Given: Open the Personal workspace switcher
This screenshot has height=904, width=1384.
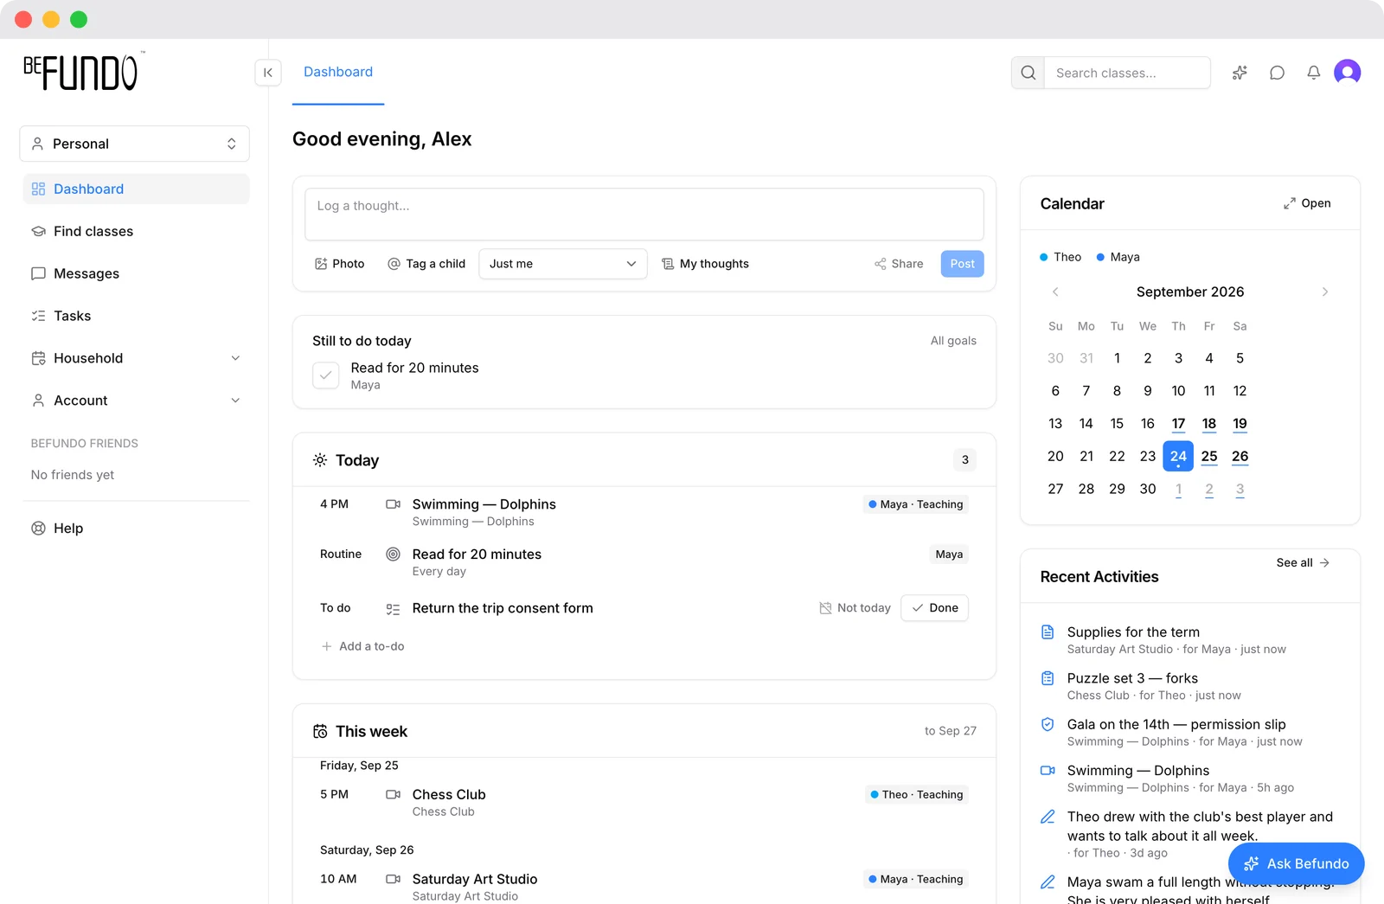Looking at the screenshot, I should [x=134, y=144].
